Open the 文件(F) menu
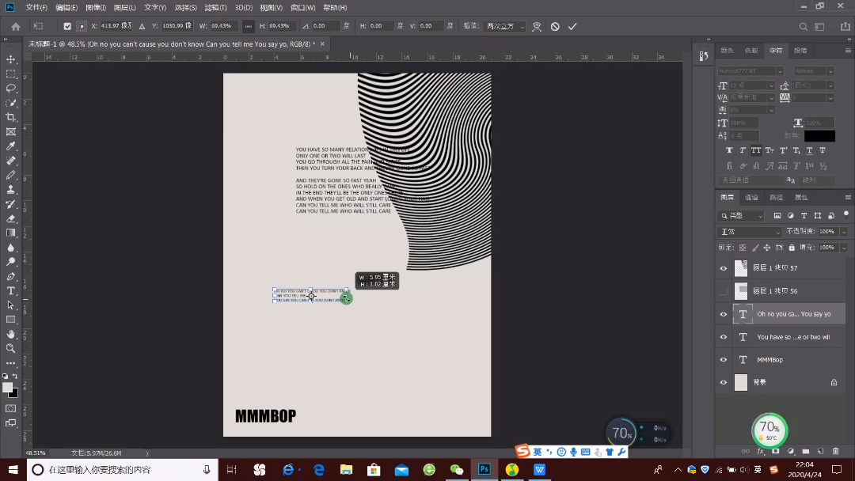This screenshot has height=481, width=855. pyautogui.click(x=36, y=8)
